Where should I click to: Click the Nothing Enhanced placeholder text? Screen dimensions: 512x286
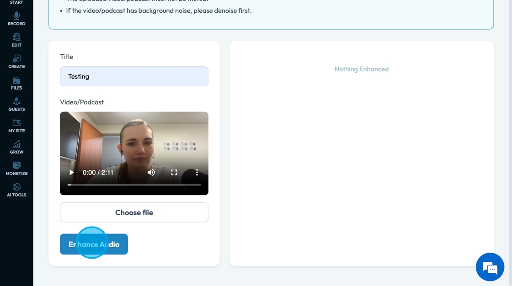tap(362, 69)
